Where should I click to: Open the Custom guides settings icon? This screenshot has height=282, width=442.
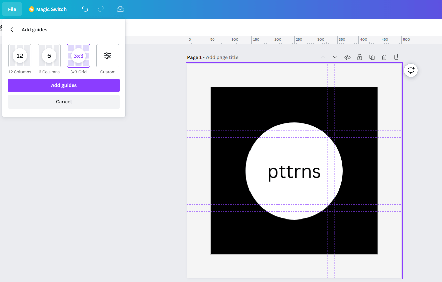pos(108,55)
